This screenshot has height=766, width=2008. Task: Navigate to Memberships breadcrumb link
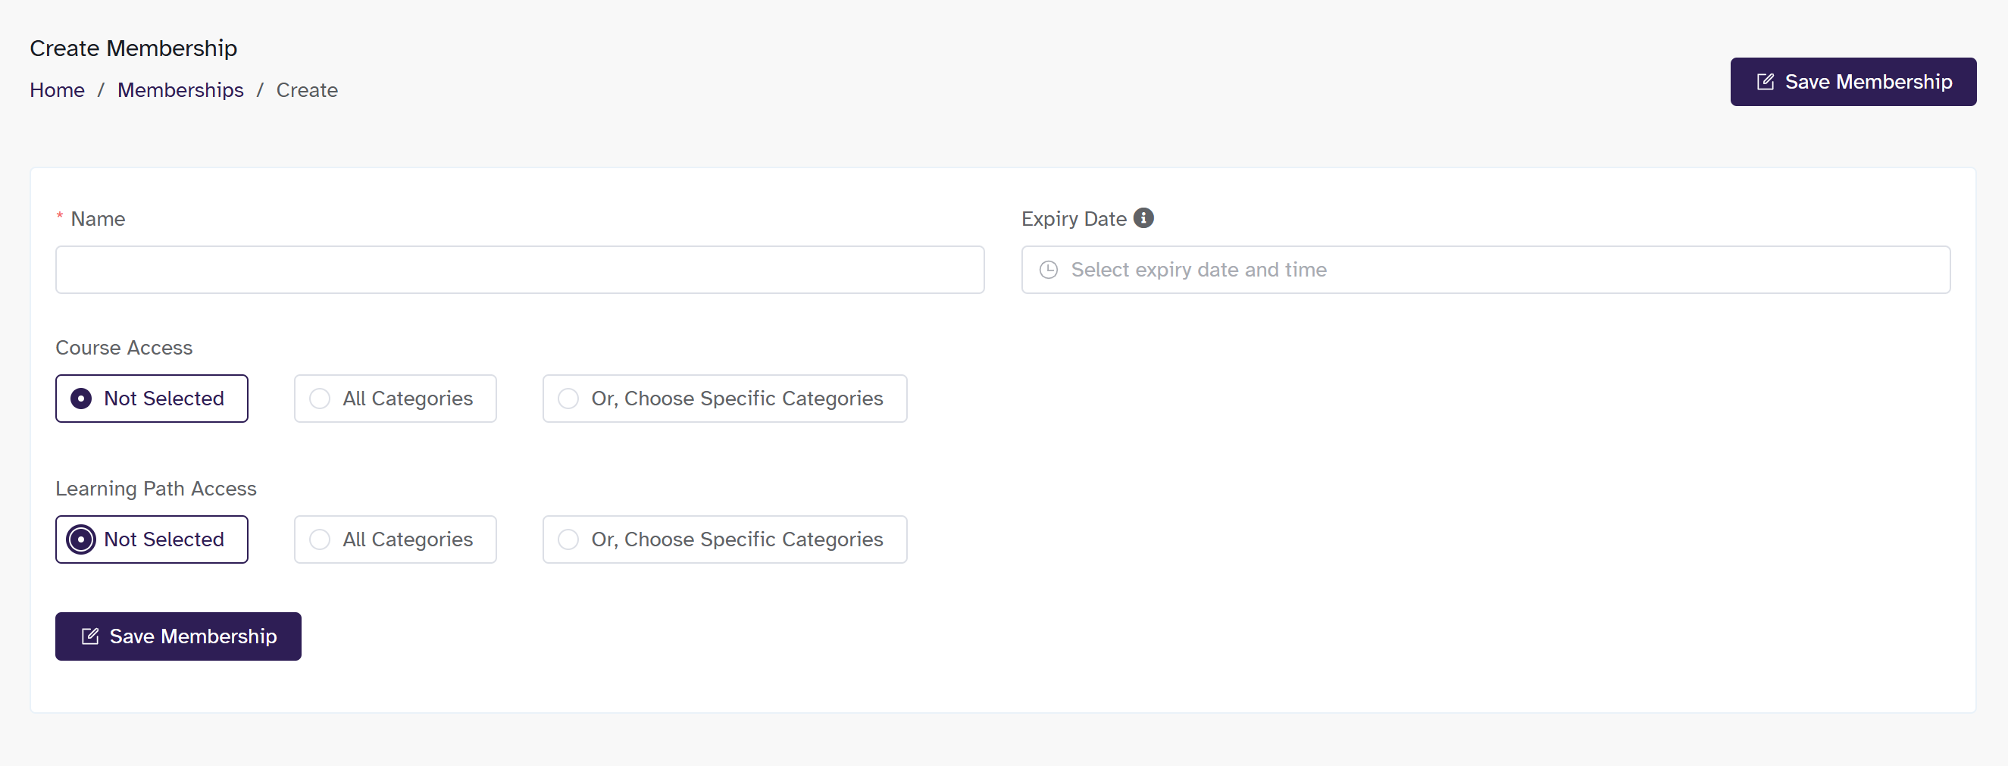(x=180, y=90)
